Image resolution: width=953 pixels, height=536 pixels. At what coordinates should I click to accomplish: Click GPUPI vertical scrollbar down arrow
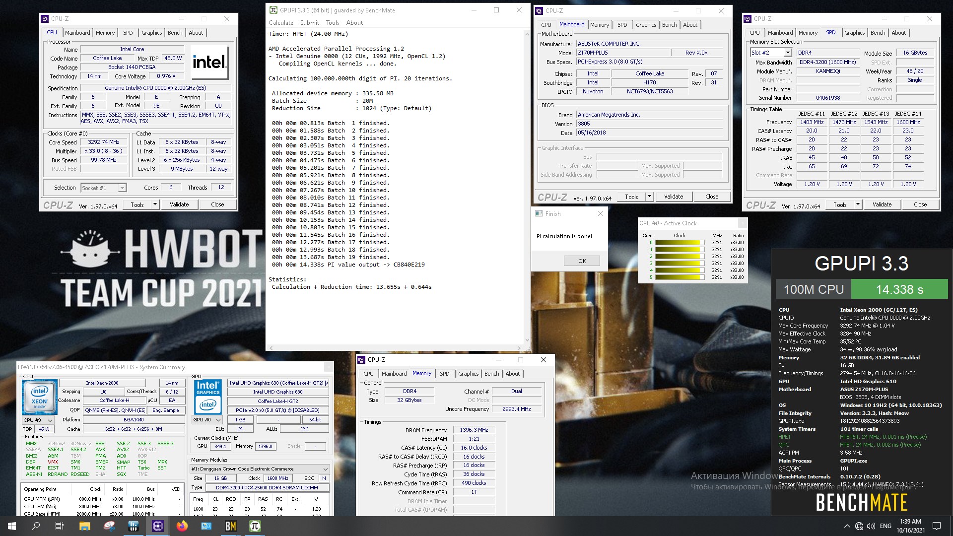[527, 340]
